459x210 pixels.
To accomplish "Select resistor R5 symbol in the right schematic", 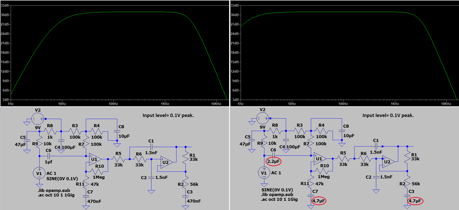I will [x=343, y=159].
